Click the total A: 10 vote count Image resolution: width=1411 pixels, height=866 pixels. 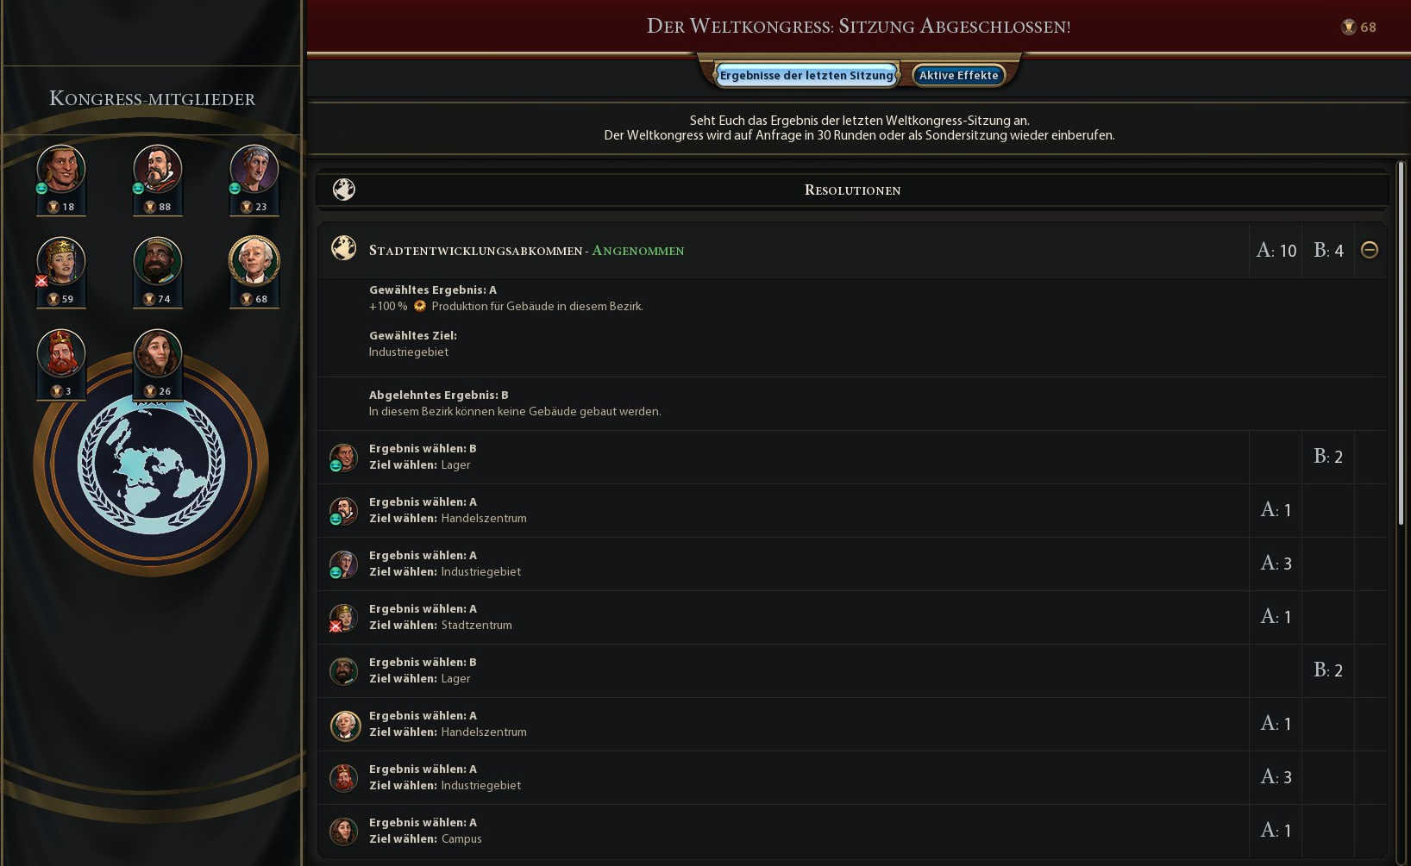click(x=1276, y=250)
